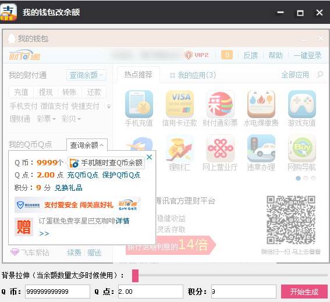
Task: Click the 还款 tab button
Action: point(94,92)
